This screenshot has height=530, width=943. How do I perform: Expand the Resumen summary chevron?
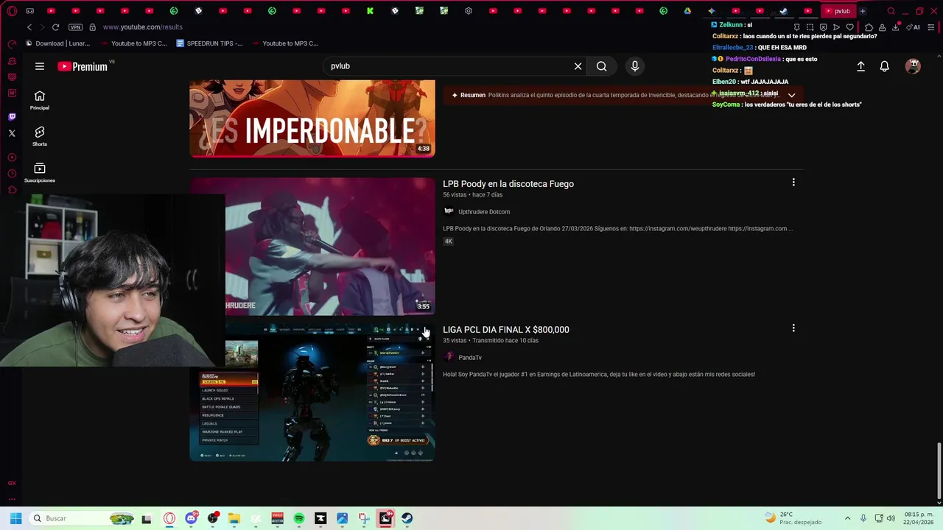pyautogui.click(x=791, y=95)
